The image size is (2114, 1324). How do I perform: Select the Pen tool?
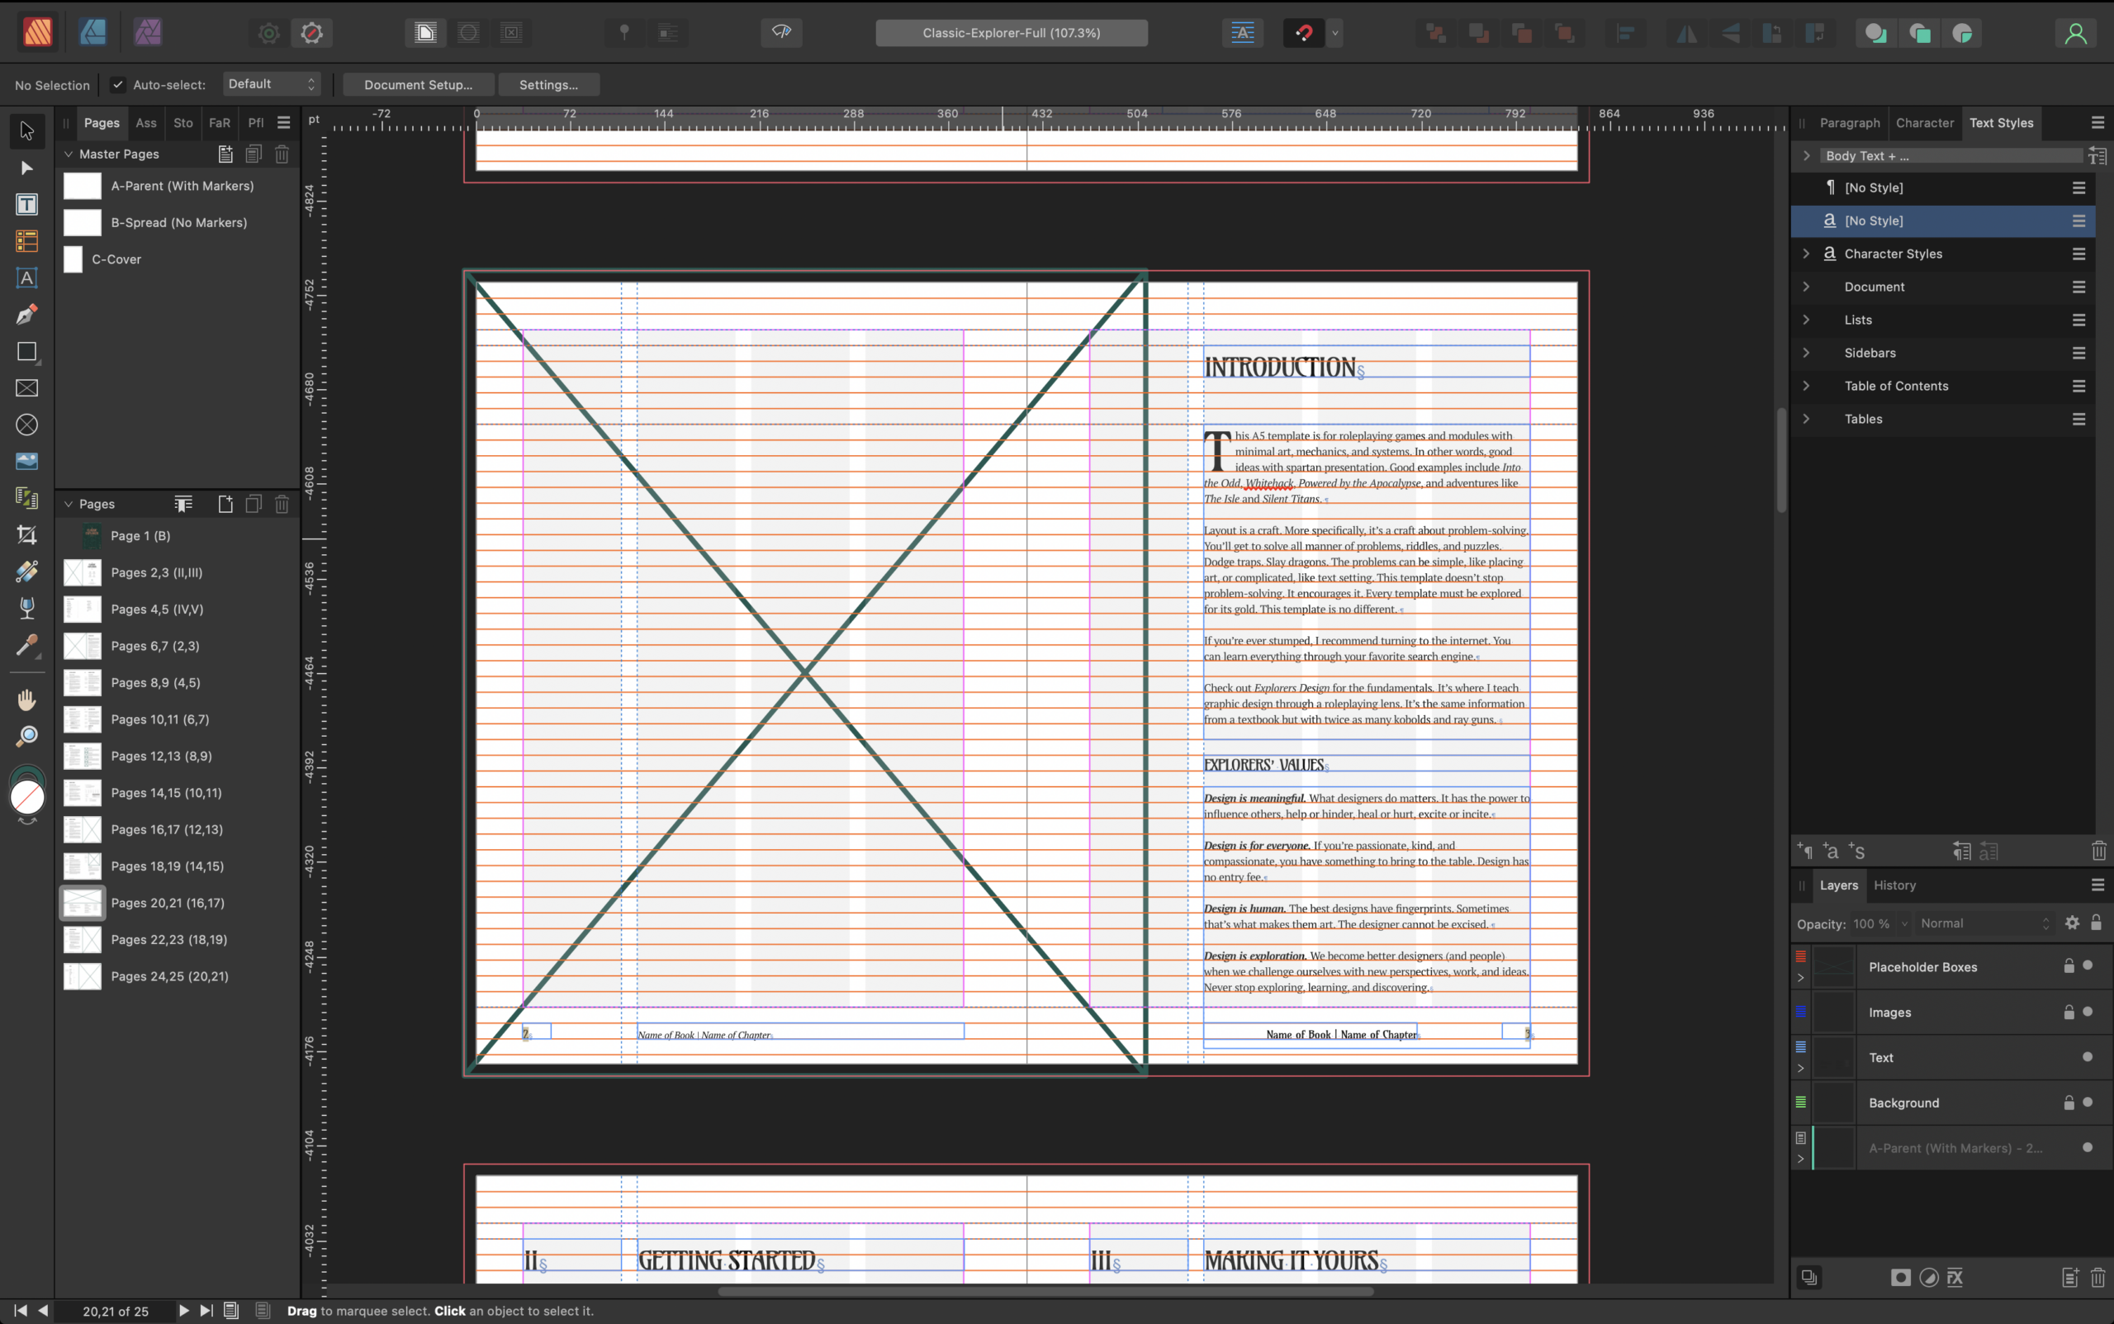[x=26, y=315]
